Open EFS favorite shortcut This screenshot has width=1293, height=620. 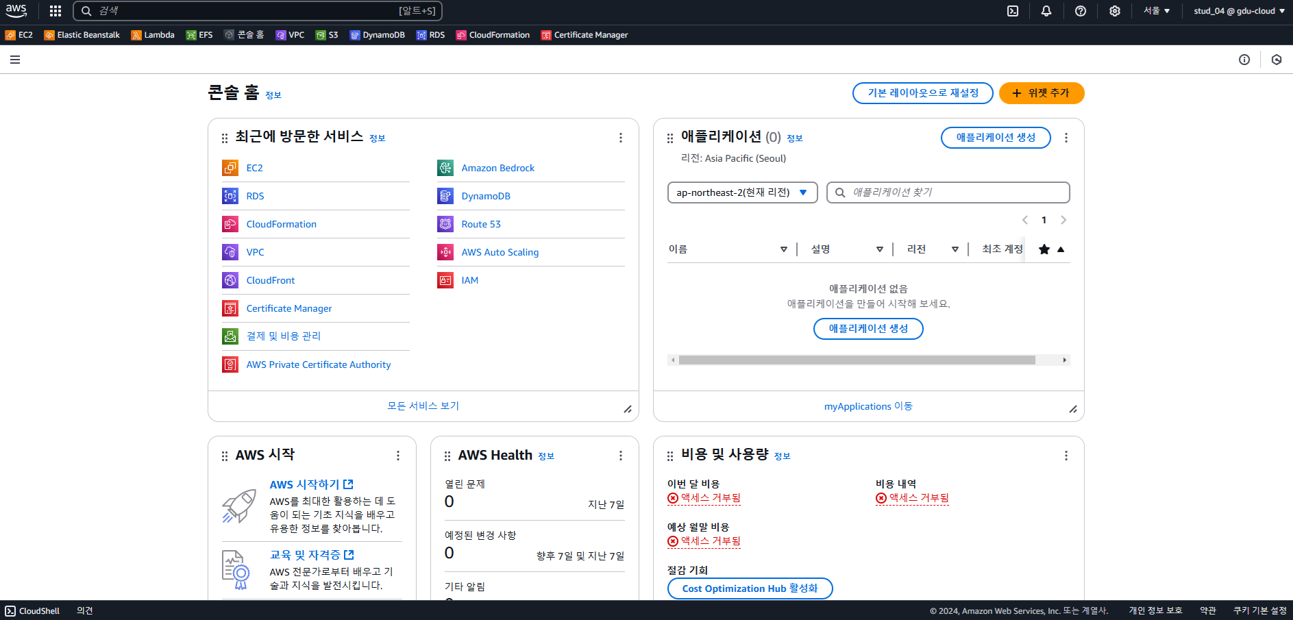[199, 35]
